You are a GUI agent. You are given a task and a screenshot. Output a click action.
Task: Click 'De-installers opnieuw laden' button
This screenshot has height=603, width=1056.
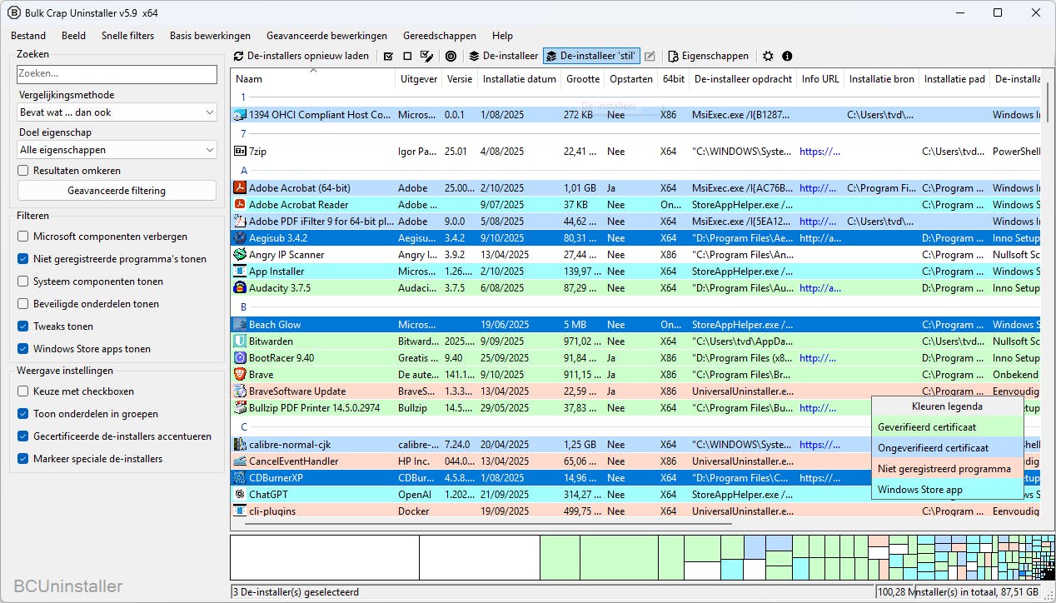301,56
